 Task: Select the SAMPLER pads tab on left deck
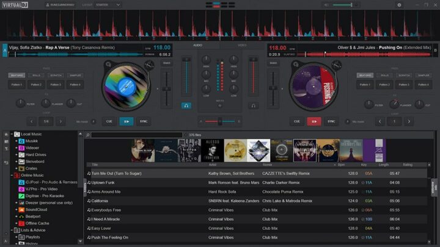(x=75, y=75)
